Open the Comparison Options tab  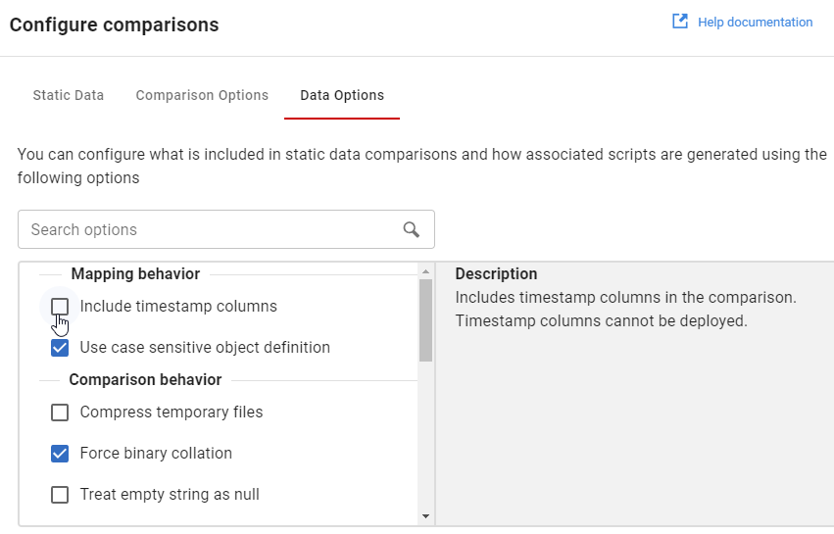point(202,95)
